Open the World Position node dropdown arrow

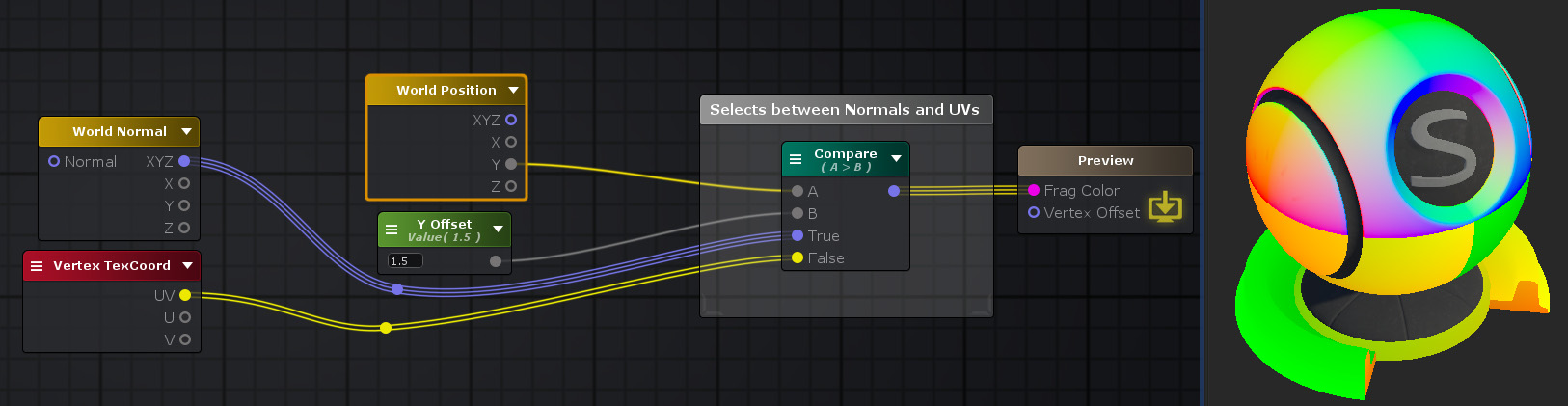point(513,90)
